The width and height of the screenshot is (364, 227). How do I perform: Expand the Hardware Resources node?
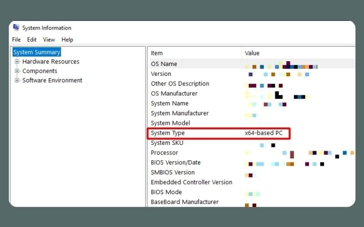point(17,62)
